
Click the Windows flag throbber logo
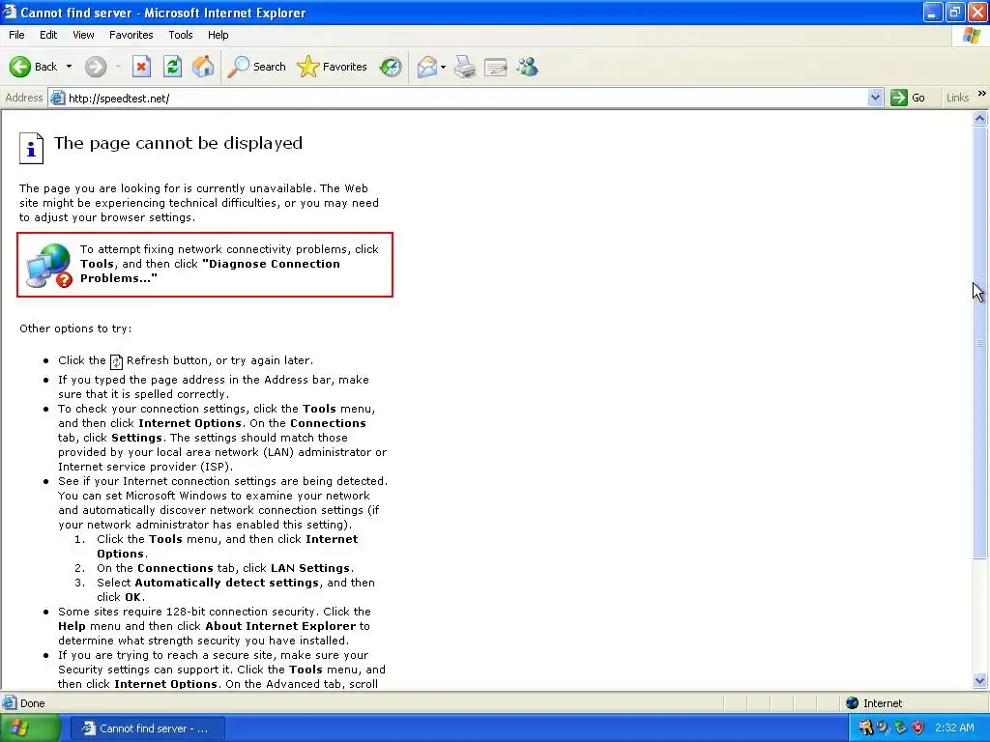(972, 36)
